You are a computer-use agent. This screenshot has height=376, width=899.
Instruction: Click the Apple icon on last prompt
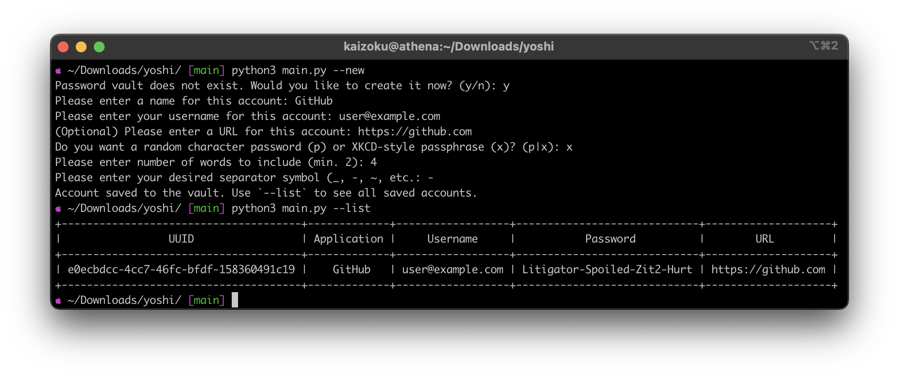coord(58,301)
